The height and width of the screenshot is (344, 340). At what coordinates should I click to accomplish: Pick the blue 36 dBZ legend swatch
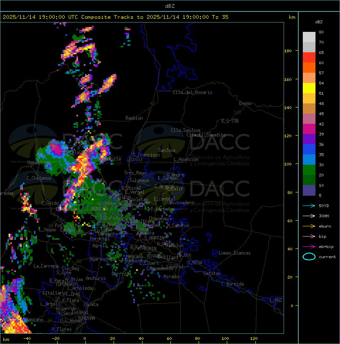[309, 149]
